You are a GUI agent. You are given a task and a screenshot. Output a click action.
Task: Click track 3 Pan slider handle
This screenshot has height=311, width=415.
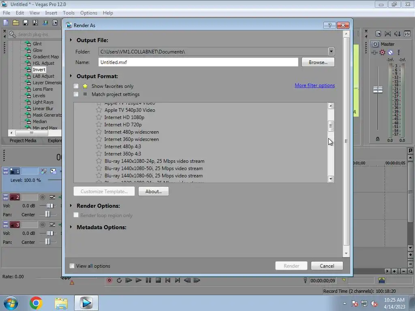coord(48,242)
